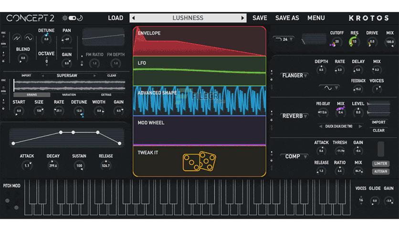This screenshot has height=231, width=399.
Task: Click the reverb IMPORT button
Action: tap(378, 122)
